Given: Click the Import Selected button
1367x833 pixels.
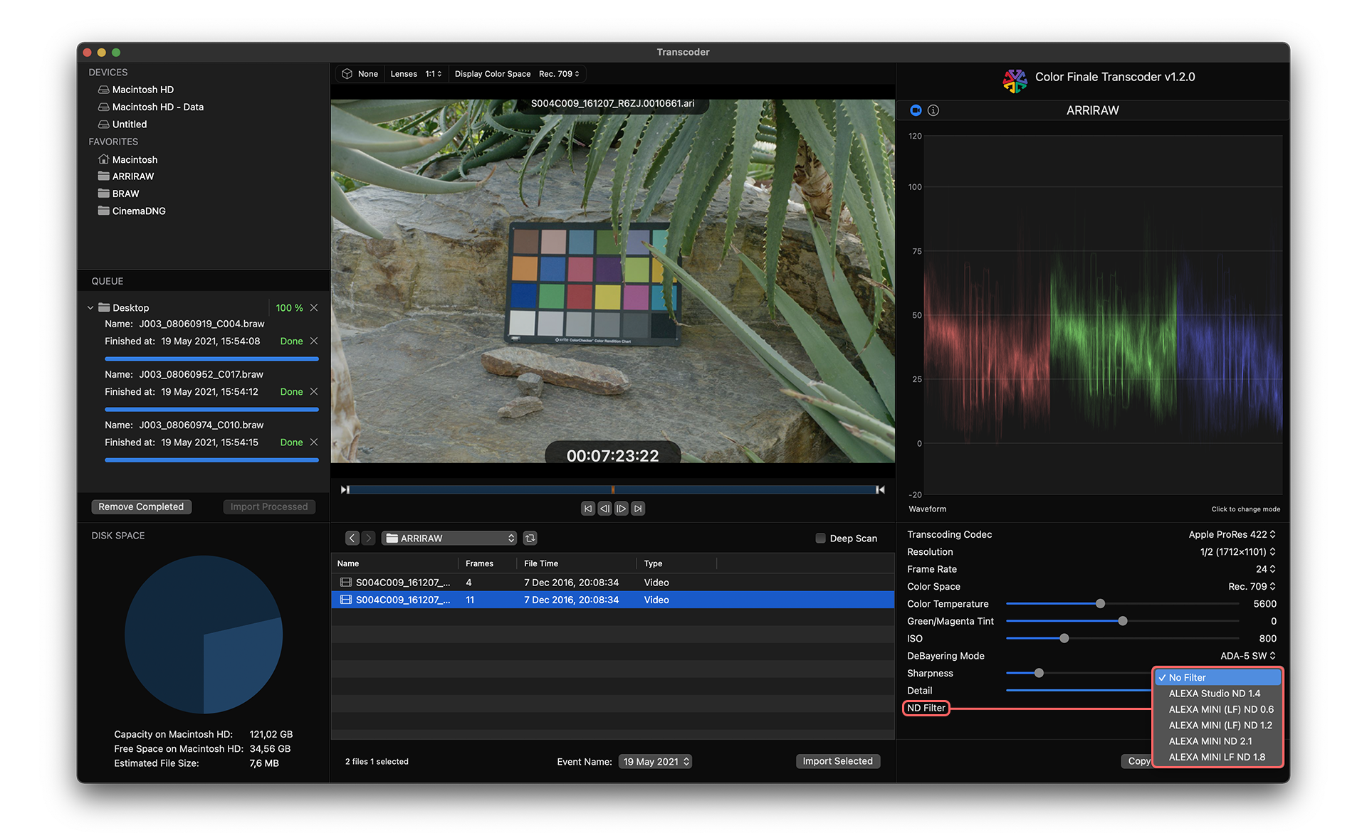Looking at the screenshot, I should (837, 761).
